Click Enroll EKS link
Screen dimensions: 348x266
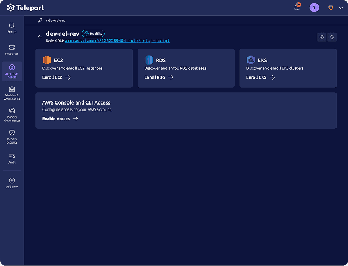(260, 77)
